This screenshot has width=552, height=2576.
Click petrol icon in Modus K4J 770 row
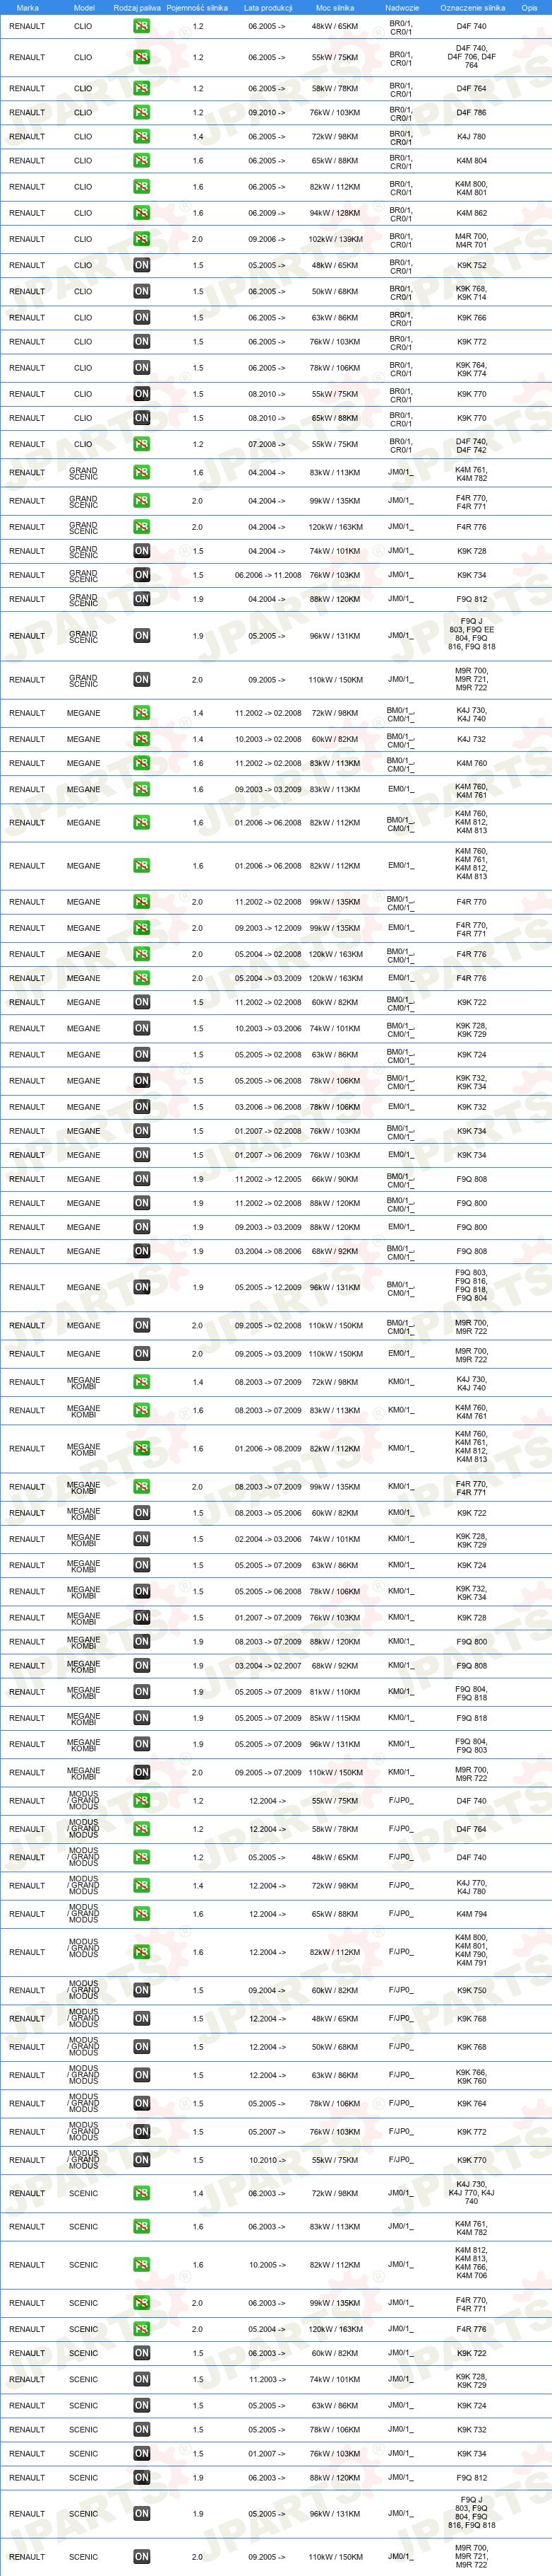pyautogui.click(x=142, y=1886)
